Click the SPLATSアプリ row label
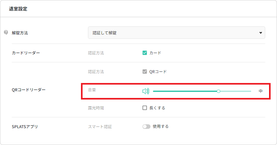 tap(25, 127)
